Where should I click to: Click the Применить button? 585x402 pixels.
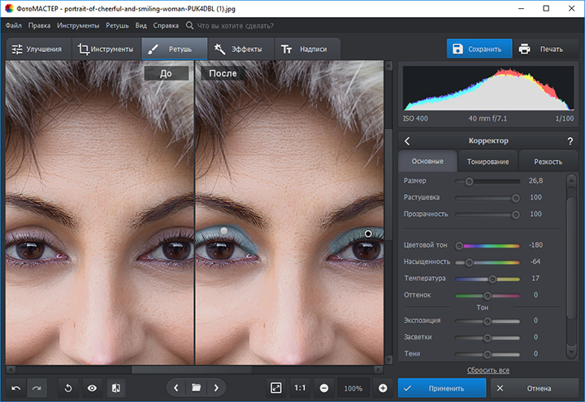pos(442,388)
